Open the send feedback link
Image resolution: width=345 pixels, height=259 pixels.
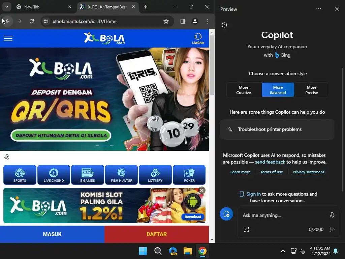pyautogui.click(x=270, y=162)
